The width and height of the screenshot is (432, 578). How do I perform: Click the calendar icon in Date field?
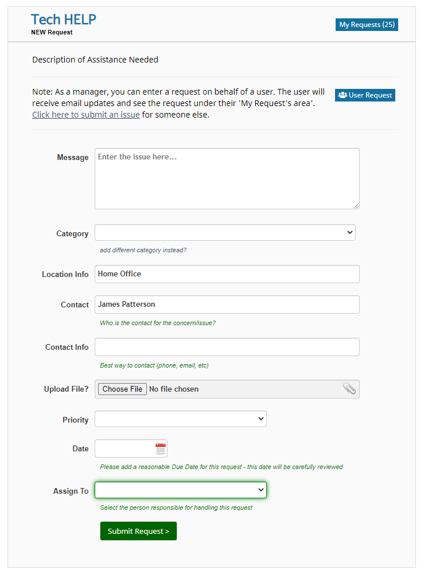coord(161,448)
